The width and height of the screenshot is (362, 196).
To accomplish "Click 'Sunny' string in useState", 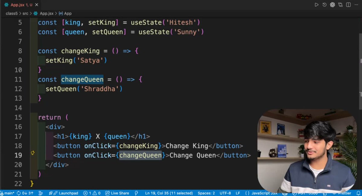I will click(x=186, y=32).
